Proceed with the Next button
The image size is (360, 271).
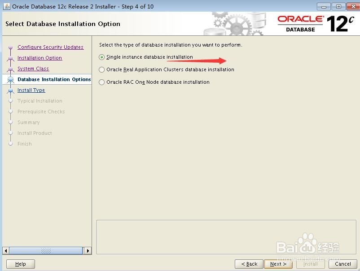click(278, 264)
